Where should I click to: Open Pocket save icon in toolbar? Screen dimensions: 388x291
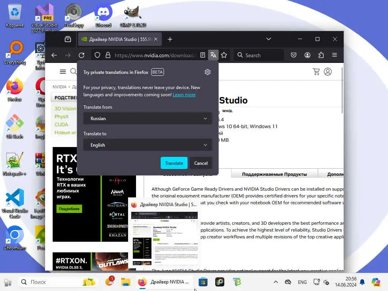click(294, 55)
